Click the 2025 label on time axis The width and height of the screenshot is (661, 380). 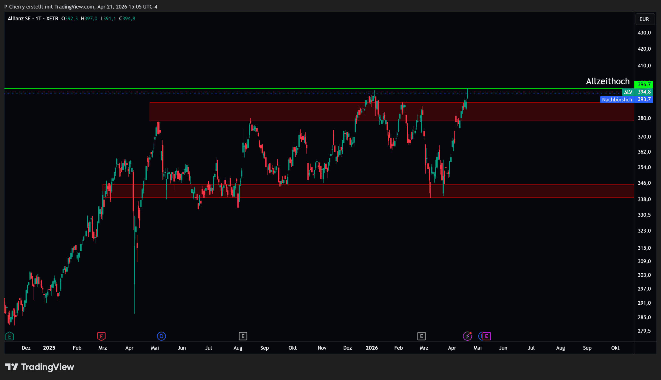pos(49,348)
